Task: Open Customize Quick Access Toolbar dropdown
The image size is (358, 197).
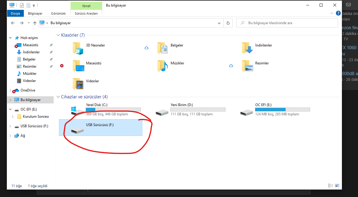Action: (x=34, y=6)
